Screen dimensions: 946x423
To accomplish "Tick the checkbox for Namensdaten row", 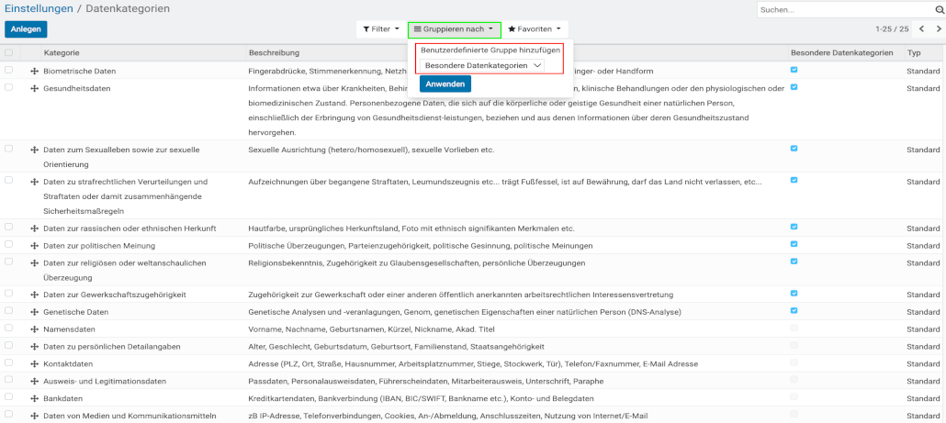I will pos(9,328).
